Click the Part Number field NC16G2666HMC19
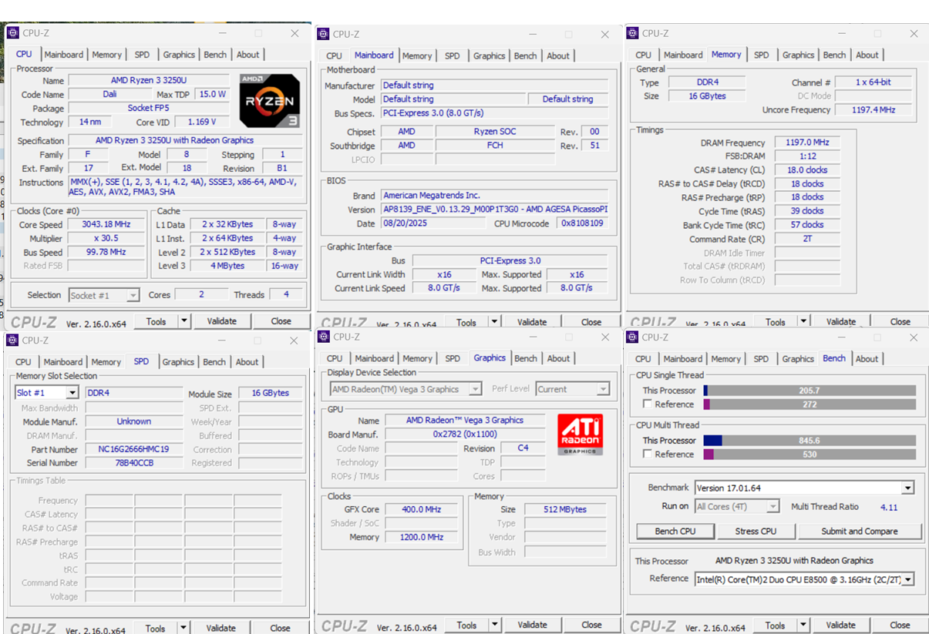The height and width of the screenshot is (634, 929). (x=133, y=449)
